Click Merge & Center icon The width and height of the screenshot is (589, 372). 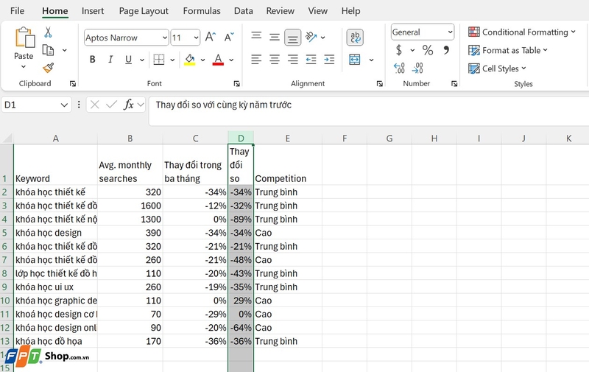pyautogui.click(x=355, y=60)
